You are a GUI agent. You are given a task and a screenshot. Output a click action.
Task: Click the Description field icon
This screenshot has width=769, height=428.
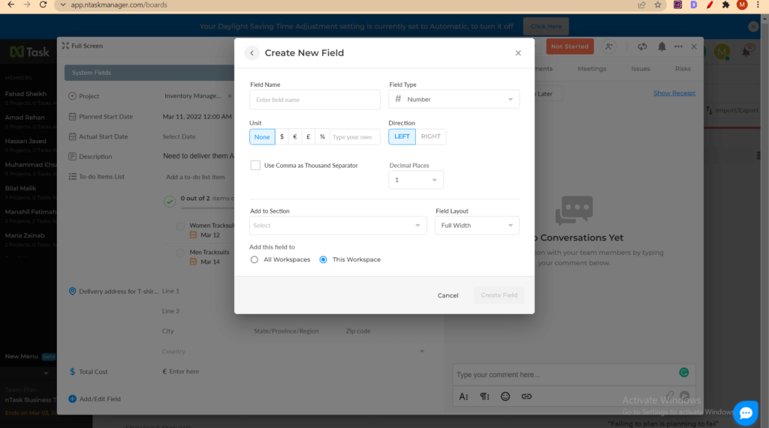point(73,157)
